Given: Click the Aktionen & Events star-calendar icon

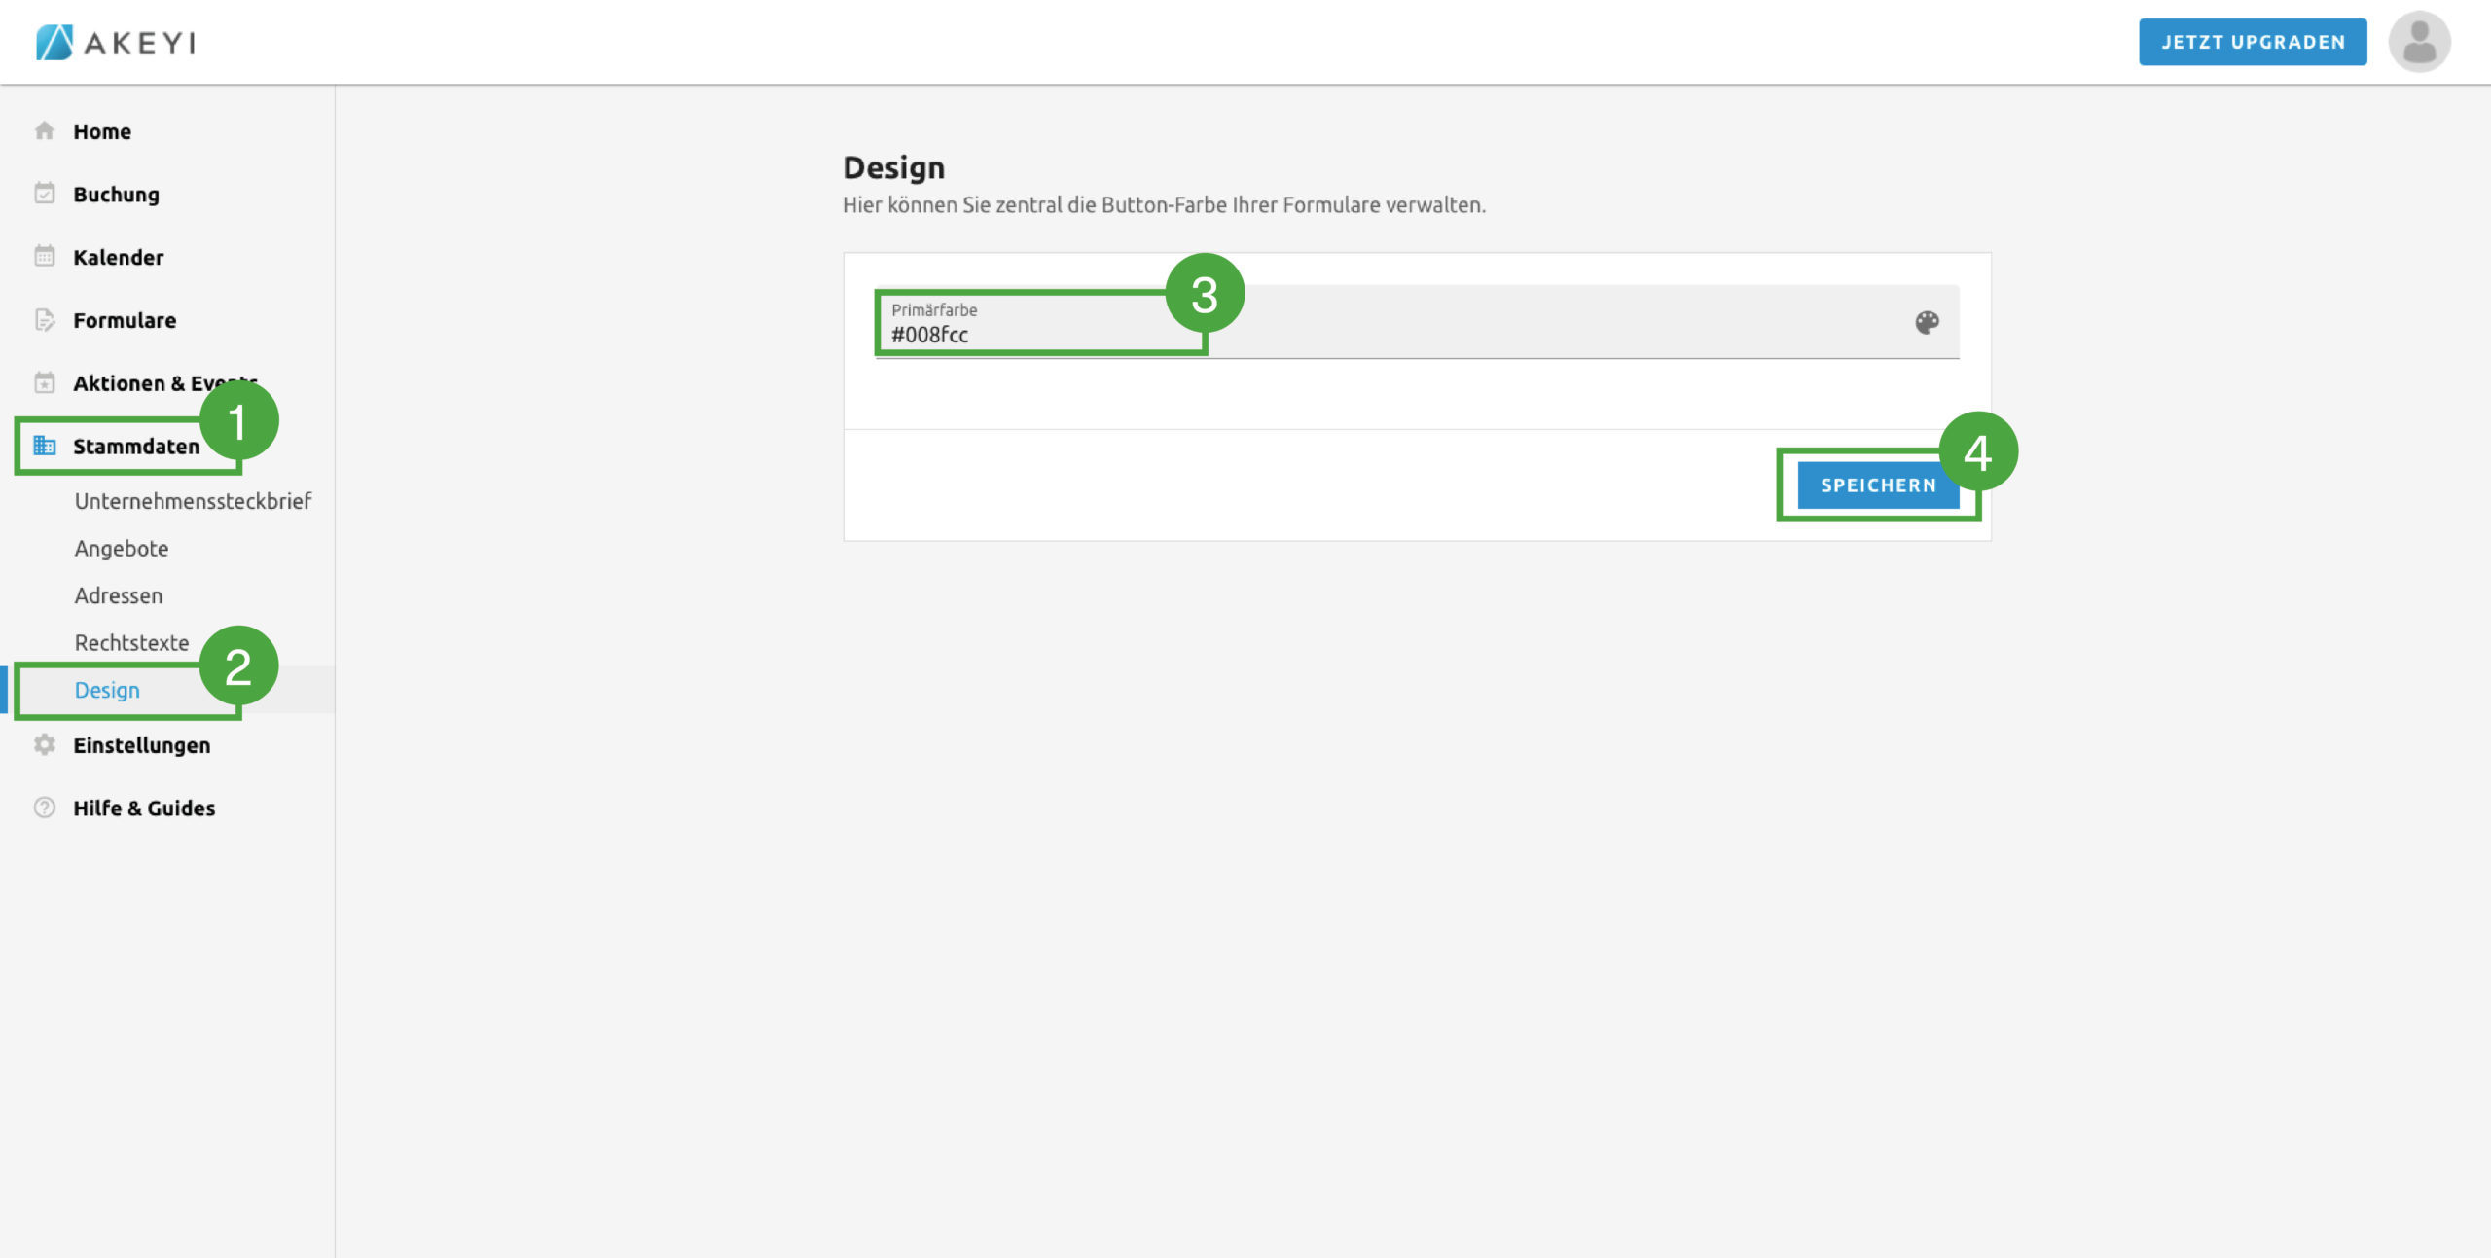Looking at the screenshot, I should click(45, 383).
